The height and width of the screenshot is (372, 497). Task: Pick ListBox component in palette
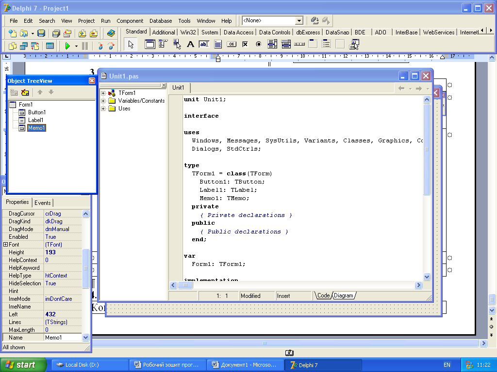(x=272, y=44)
